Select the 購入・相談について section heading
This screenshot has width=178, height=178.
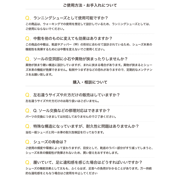(x=90, y=82)
